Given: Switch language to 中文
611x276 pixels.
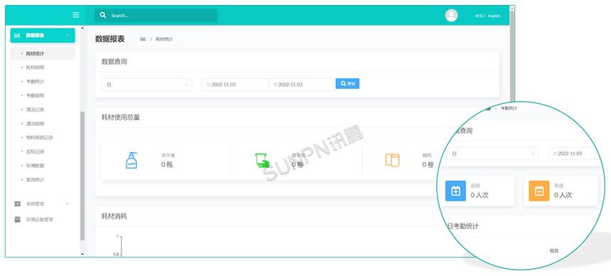Looking at the screenshot, I should click(479, 16).
